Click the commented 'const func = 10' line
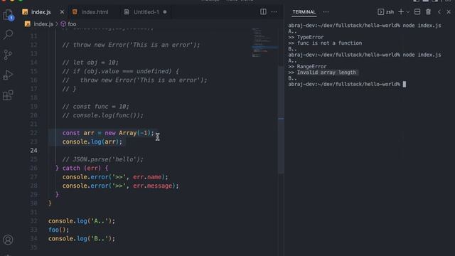This screenshot has height=256, width=455. click(x=95, y=107)
